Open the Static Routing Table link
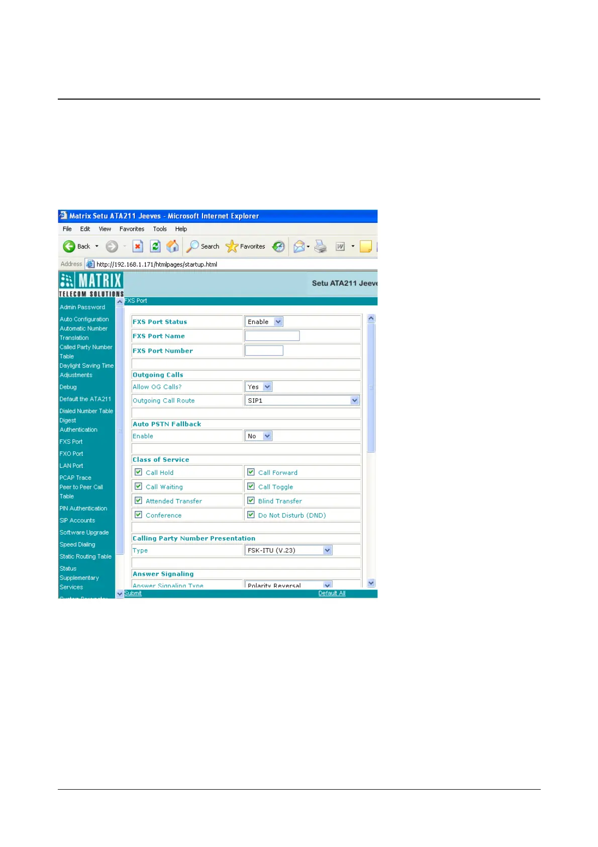Image resolution: width=598 pixels, height=847 pixels. tap(85, 557)
